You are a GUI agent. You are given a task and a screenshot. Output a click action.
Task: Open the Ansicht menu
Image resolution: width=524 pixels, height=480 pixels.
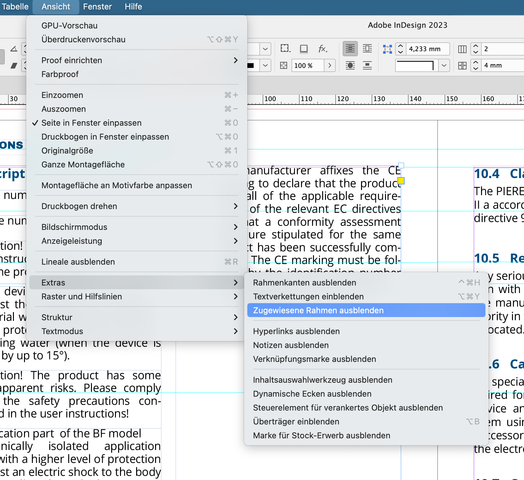[56, 7]
